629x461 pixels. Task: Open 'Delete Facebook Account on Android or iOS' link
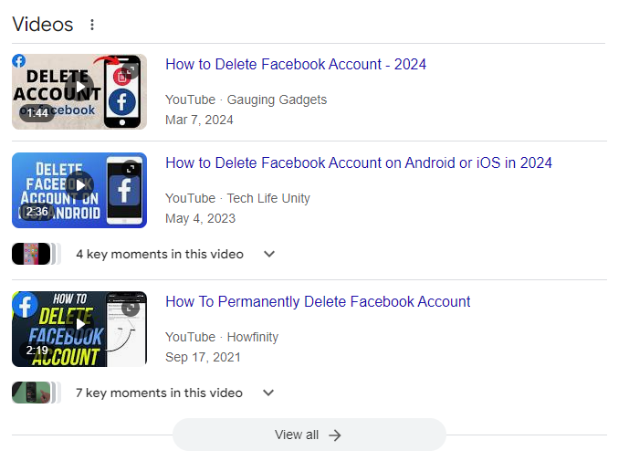click(359, 162)
